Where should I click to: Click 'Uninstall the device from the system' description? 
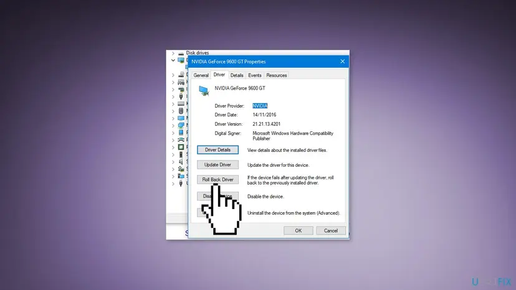pos(294,213)
